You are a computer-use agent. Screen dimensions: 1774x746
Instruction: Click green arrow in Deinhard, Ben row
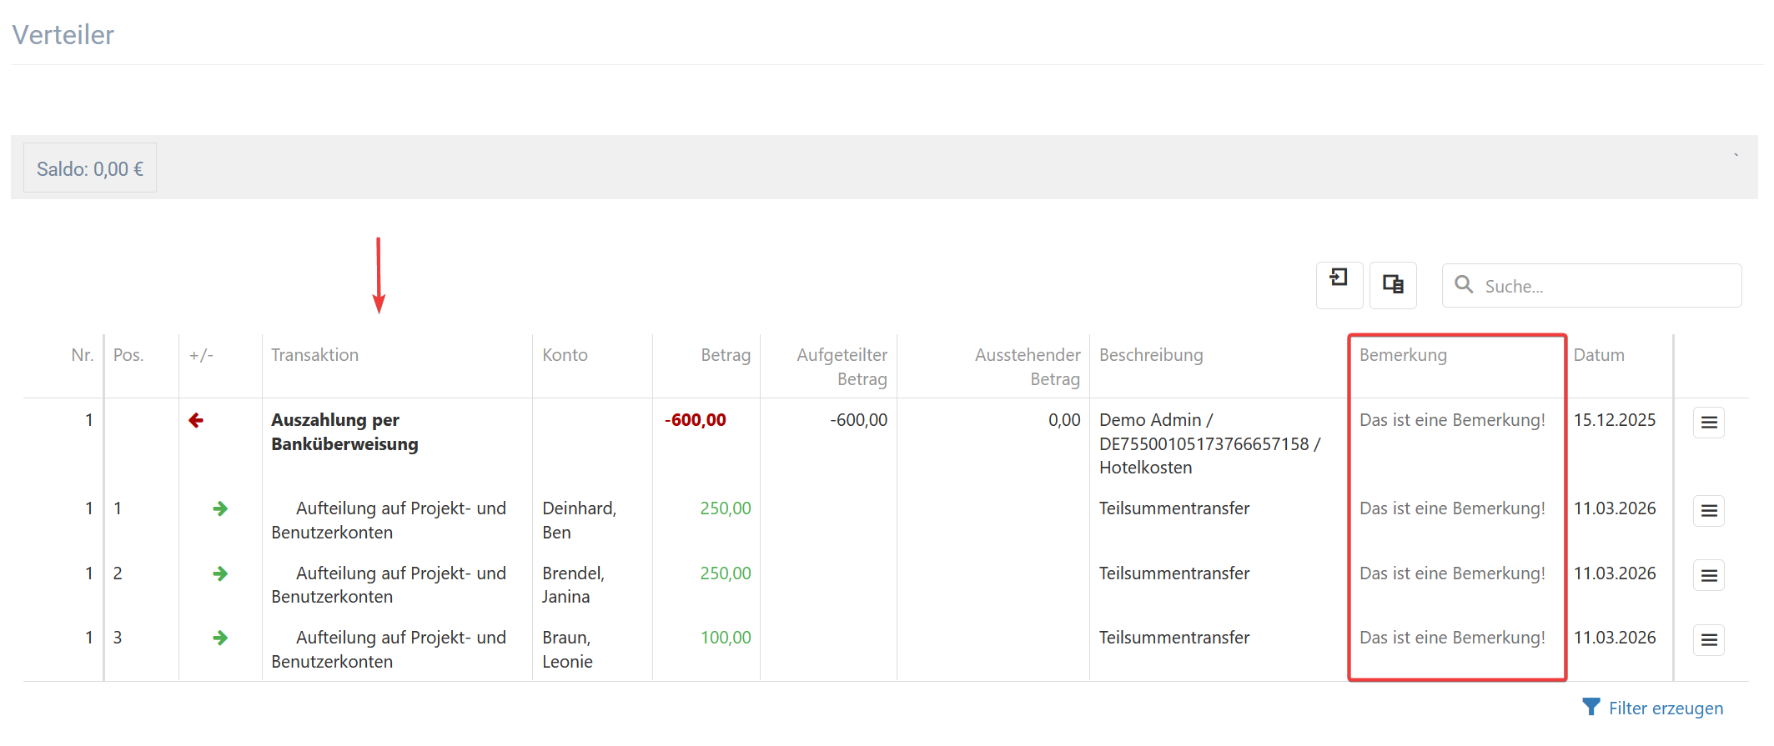(220, 508)
